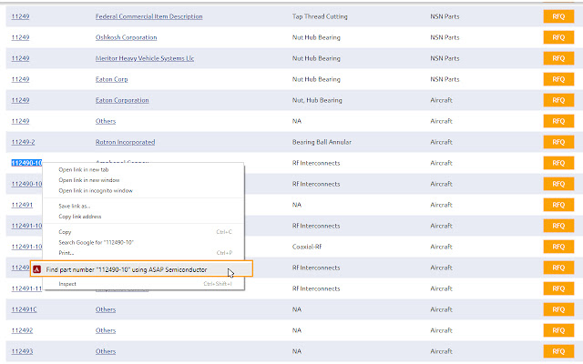
Task: Open the Rotron Incorporated link
Action: click(125, 142)
